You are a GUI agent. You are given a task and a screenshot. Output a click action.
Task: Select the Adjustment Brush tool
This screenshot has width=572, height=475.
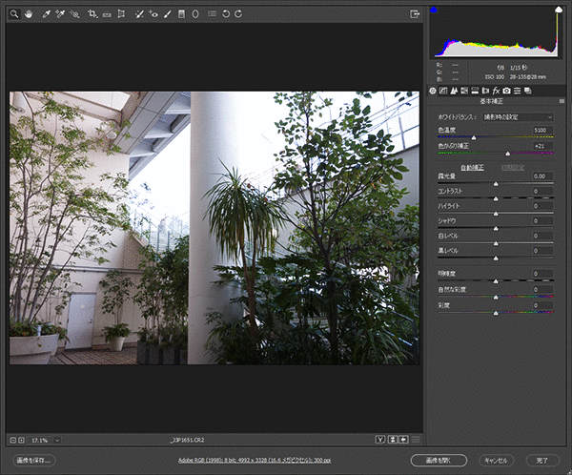[x=168, y=14]
